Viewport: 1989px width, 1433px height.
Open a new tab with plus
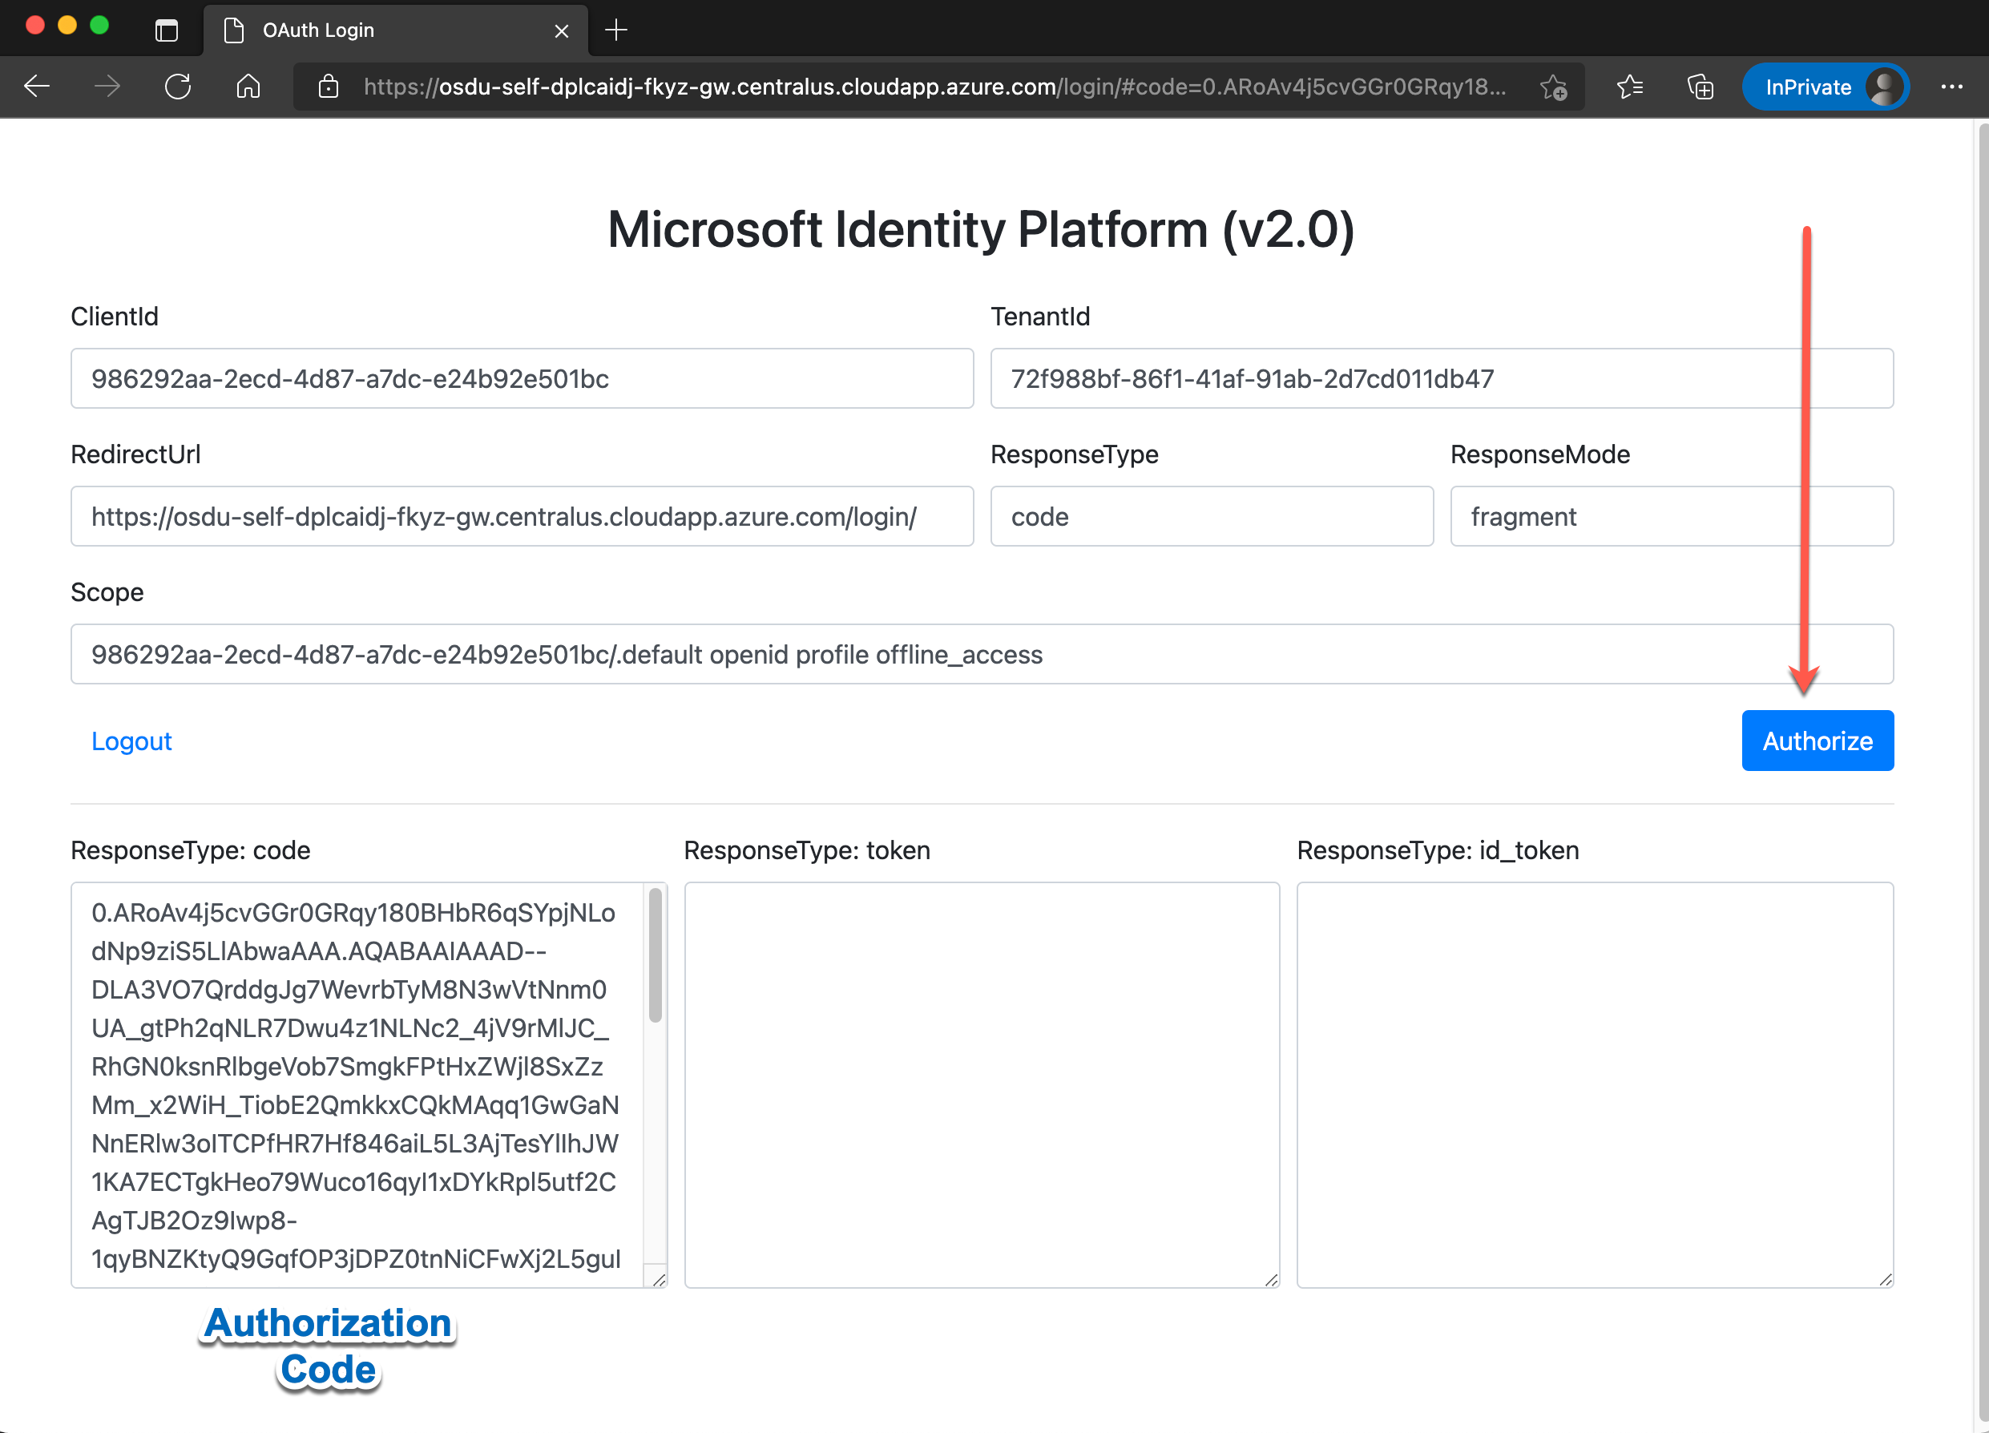coord(616,30)
